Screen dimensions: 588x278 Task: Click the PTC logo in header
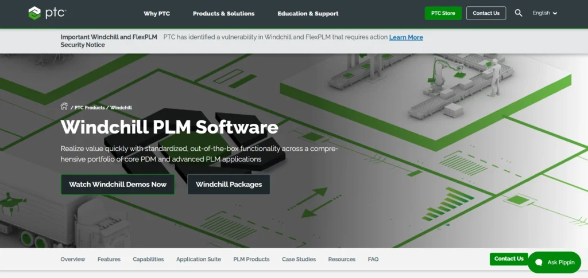[x=47, y=13]
